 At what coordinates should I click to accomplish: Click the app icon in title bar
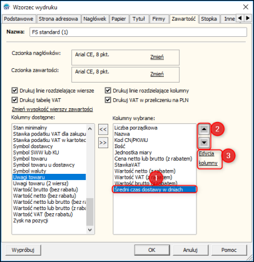(x=7, y=7)
